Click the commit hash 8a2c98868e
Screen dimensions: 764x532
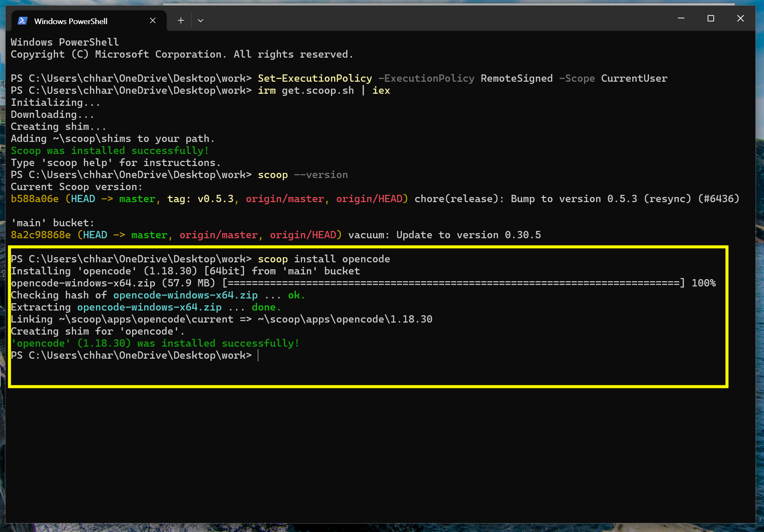41,235
